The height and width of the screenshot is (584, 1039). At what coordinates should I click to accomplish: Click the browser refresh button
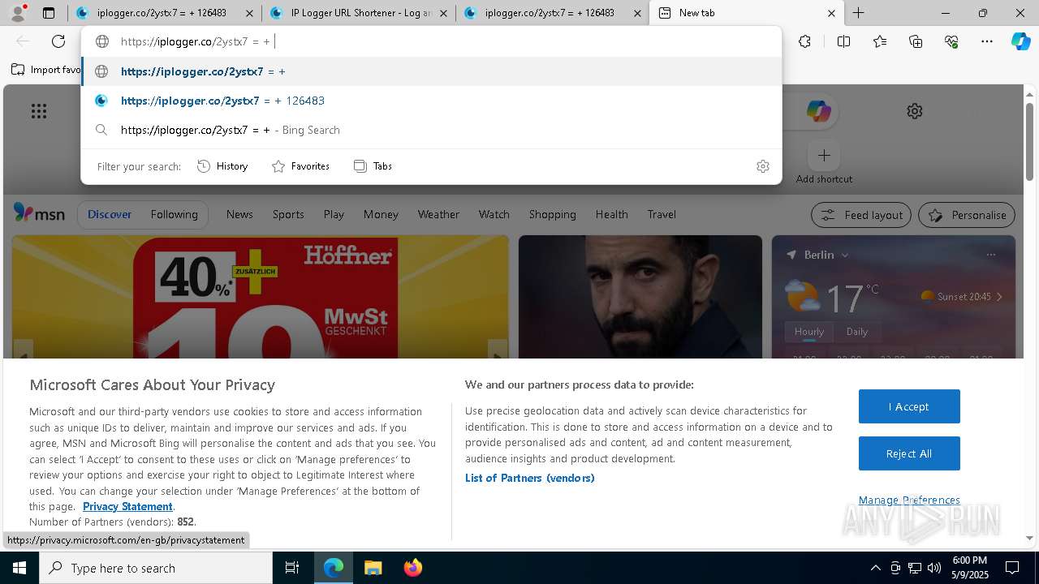tap(58, 41)
